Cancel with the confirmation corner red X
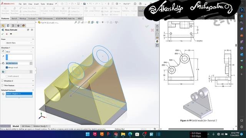The height and width of the screenshot is (138, 246). pyautogui.click(x=152, y=30)
